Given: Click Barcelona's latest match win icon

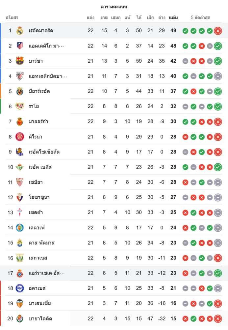Looking at the screenshot, I should (x=217, y=61).
